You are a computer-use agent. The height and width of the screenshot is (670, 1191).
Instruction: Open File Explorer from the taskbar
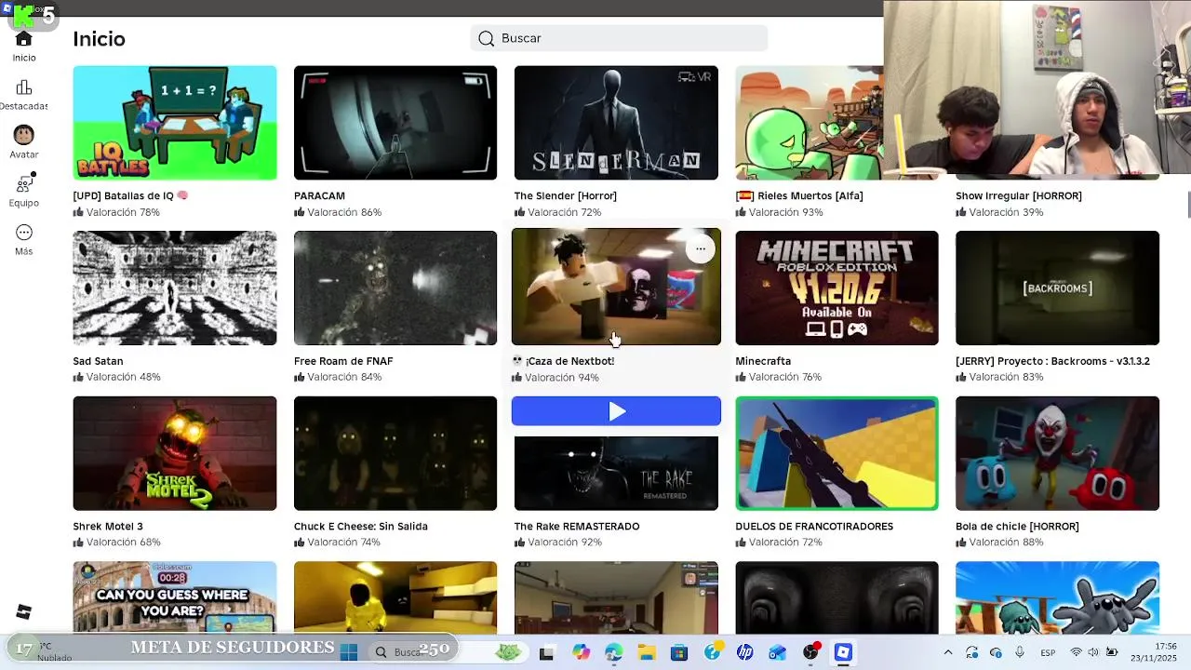pyautogui.click(x=646, y=652)
